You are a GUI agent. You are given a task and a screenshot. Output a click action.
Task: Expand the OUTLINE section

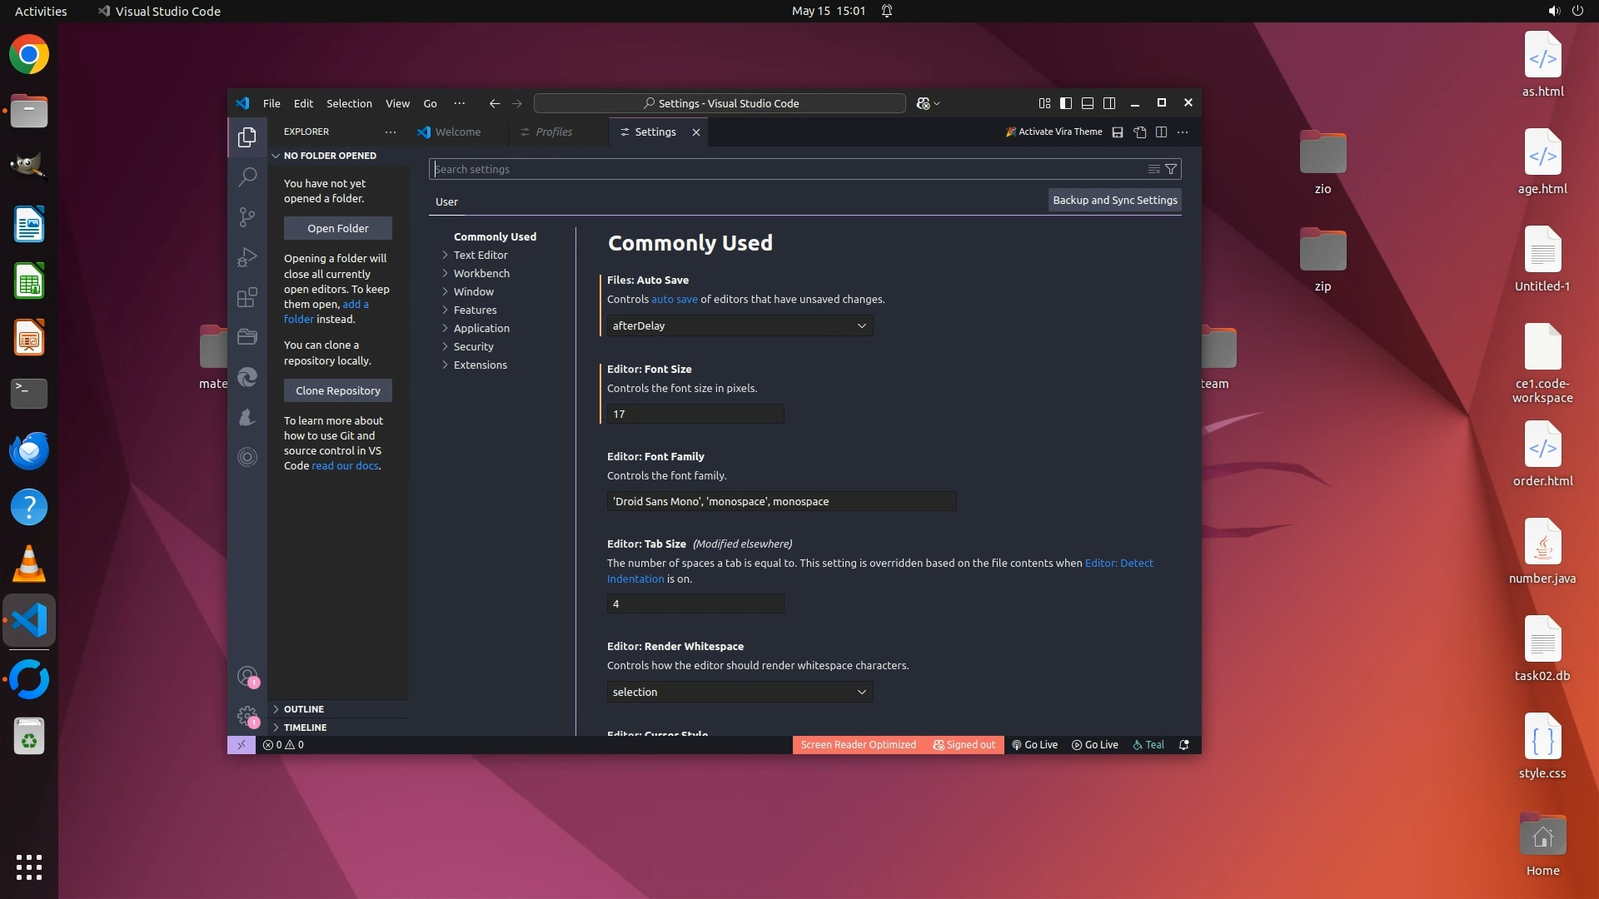click(x=303, y=709)
